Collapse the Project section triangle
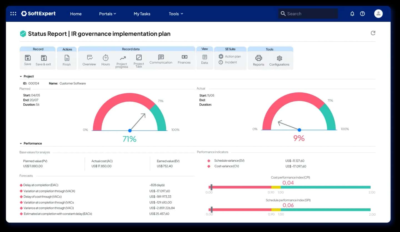 coord(21,76)
